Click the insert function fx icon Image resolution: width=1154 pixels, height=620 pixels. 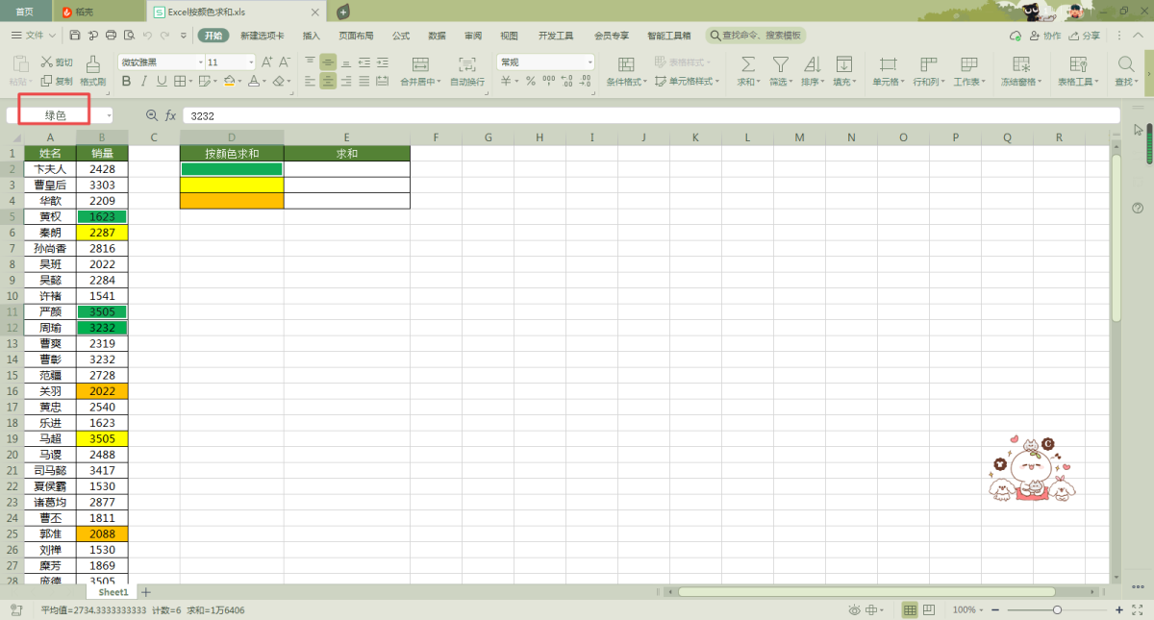pos(171,115)
